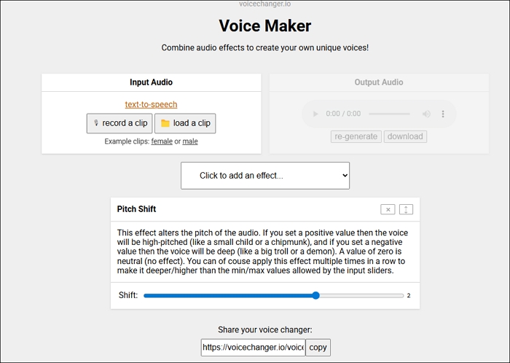Viewport: 510px width, 363px height.
Task: Open the text-to-speech link
Action: [151, 104]
